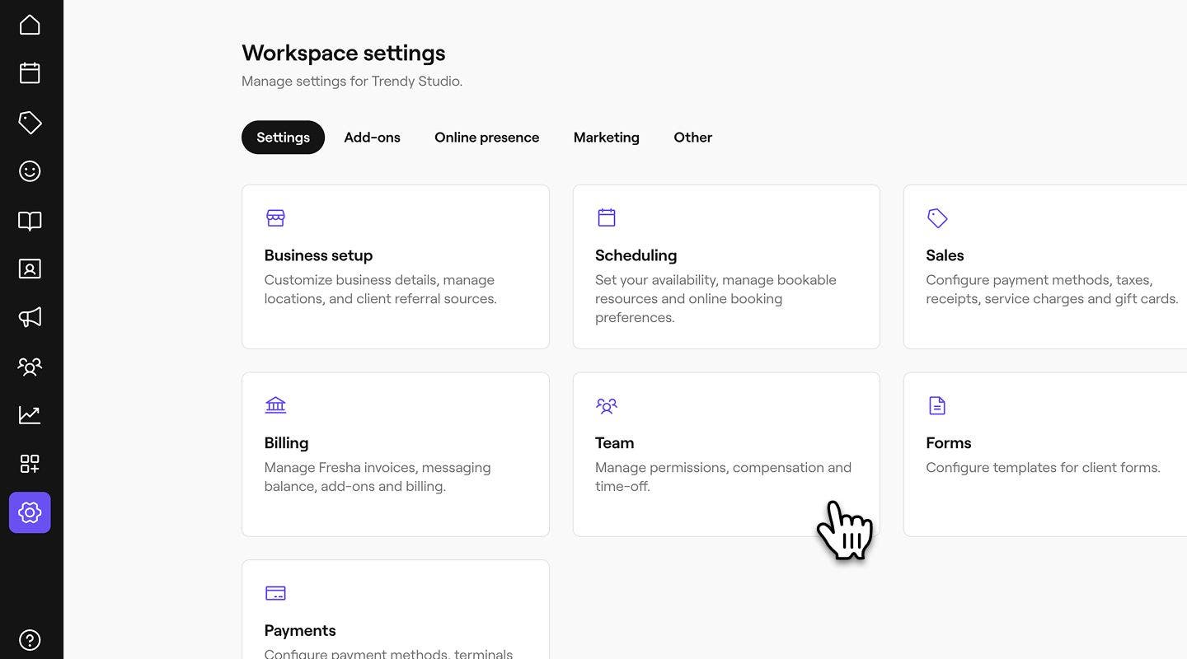Open the Scheduling settings card

tap(725, 267)
